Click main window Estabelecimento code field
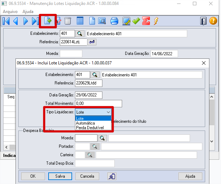This screenshot has width=221, height=184. point(67,33)
